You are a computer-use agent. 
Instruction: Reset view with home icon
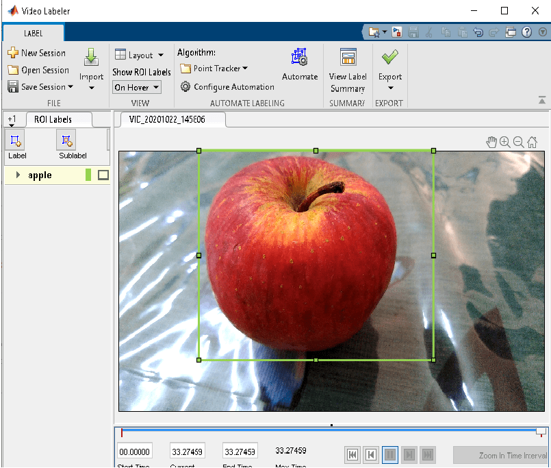click(x=532, y=142)
